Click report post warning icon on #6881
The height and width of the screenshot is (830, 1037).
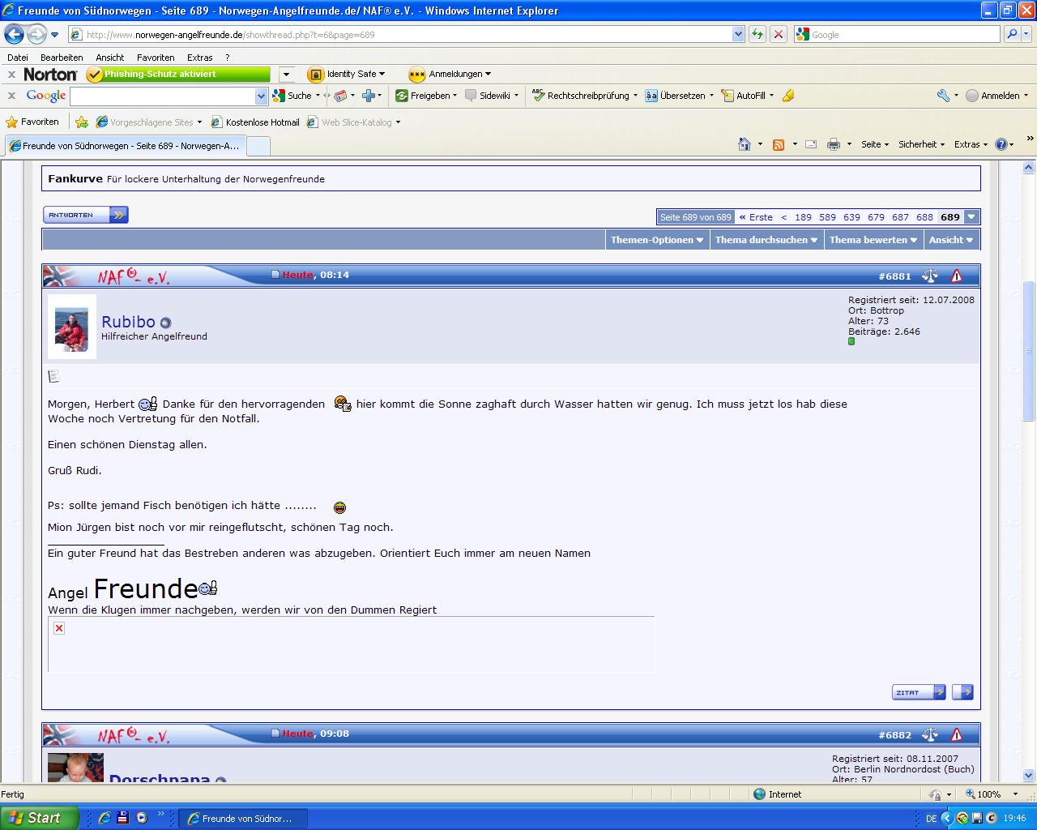[956, 276]
